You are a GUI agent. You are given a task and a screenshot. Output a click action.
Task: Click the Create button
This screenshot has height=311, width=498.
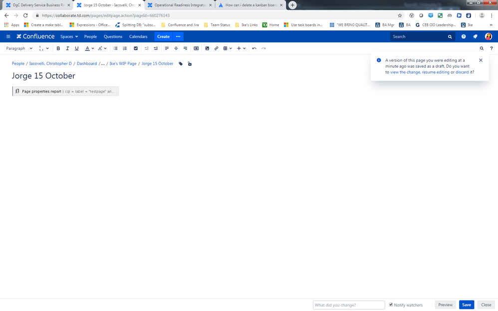click(163, 36)
